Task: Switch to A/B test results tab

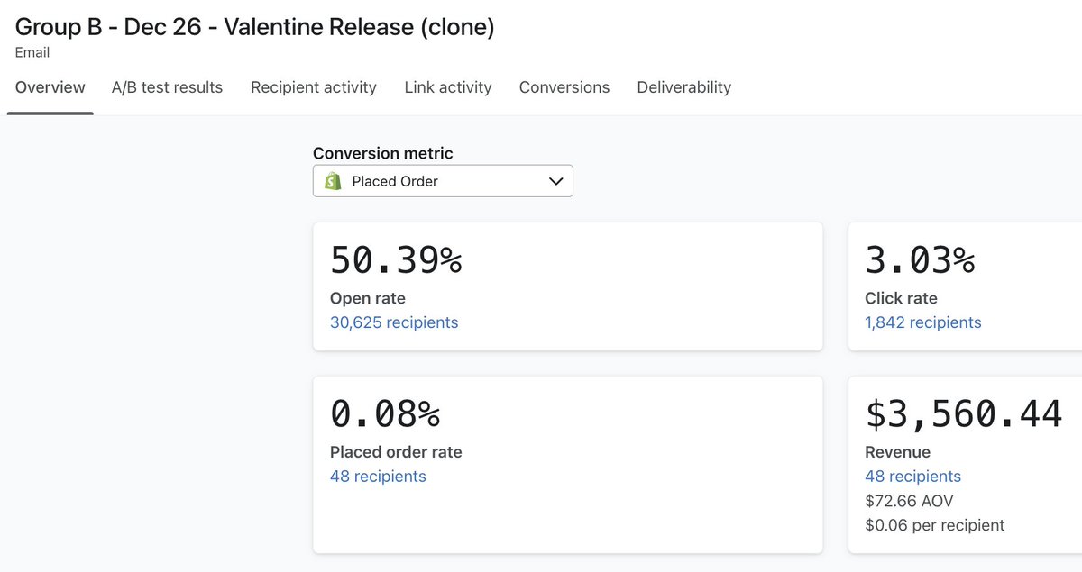Action: pos(167,87)
